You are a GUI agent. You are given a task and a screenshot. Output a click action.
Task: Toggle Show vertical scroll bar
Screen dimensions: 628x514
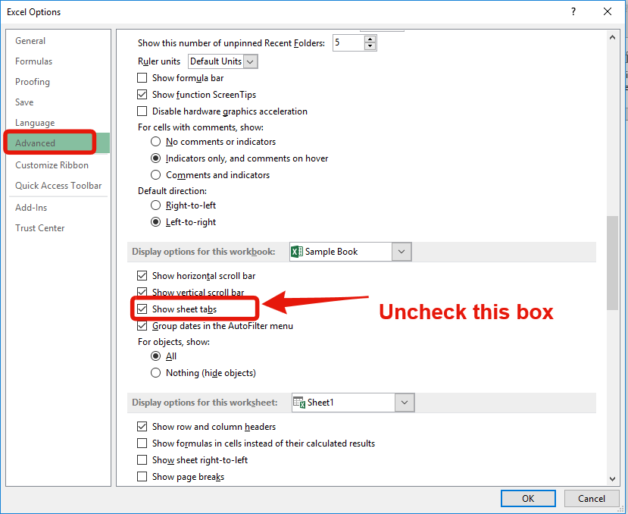pos(142,293)
